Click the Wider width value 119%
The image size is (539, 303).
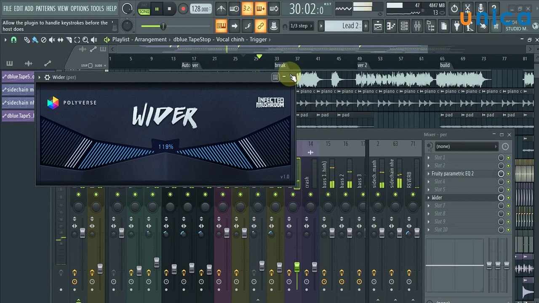pos(165,147)
